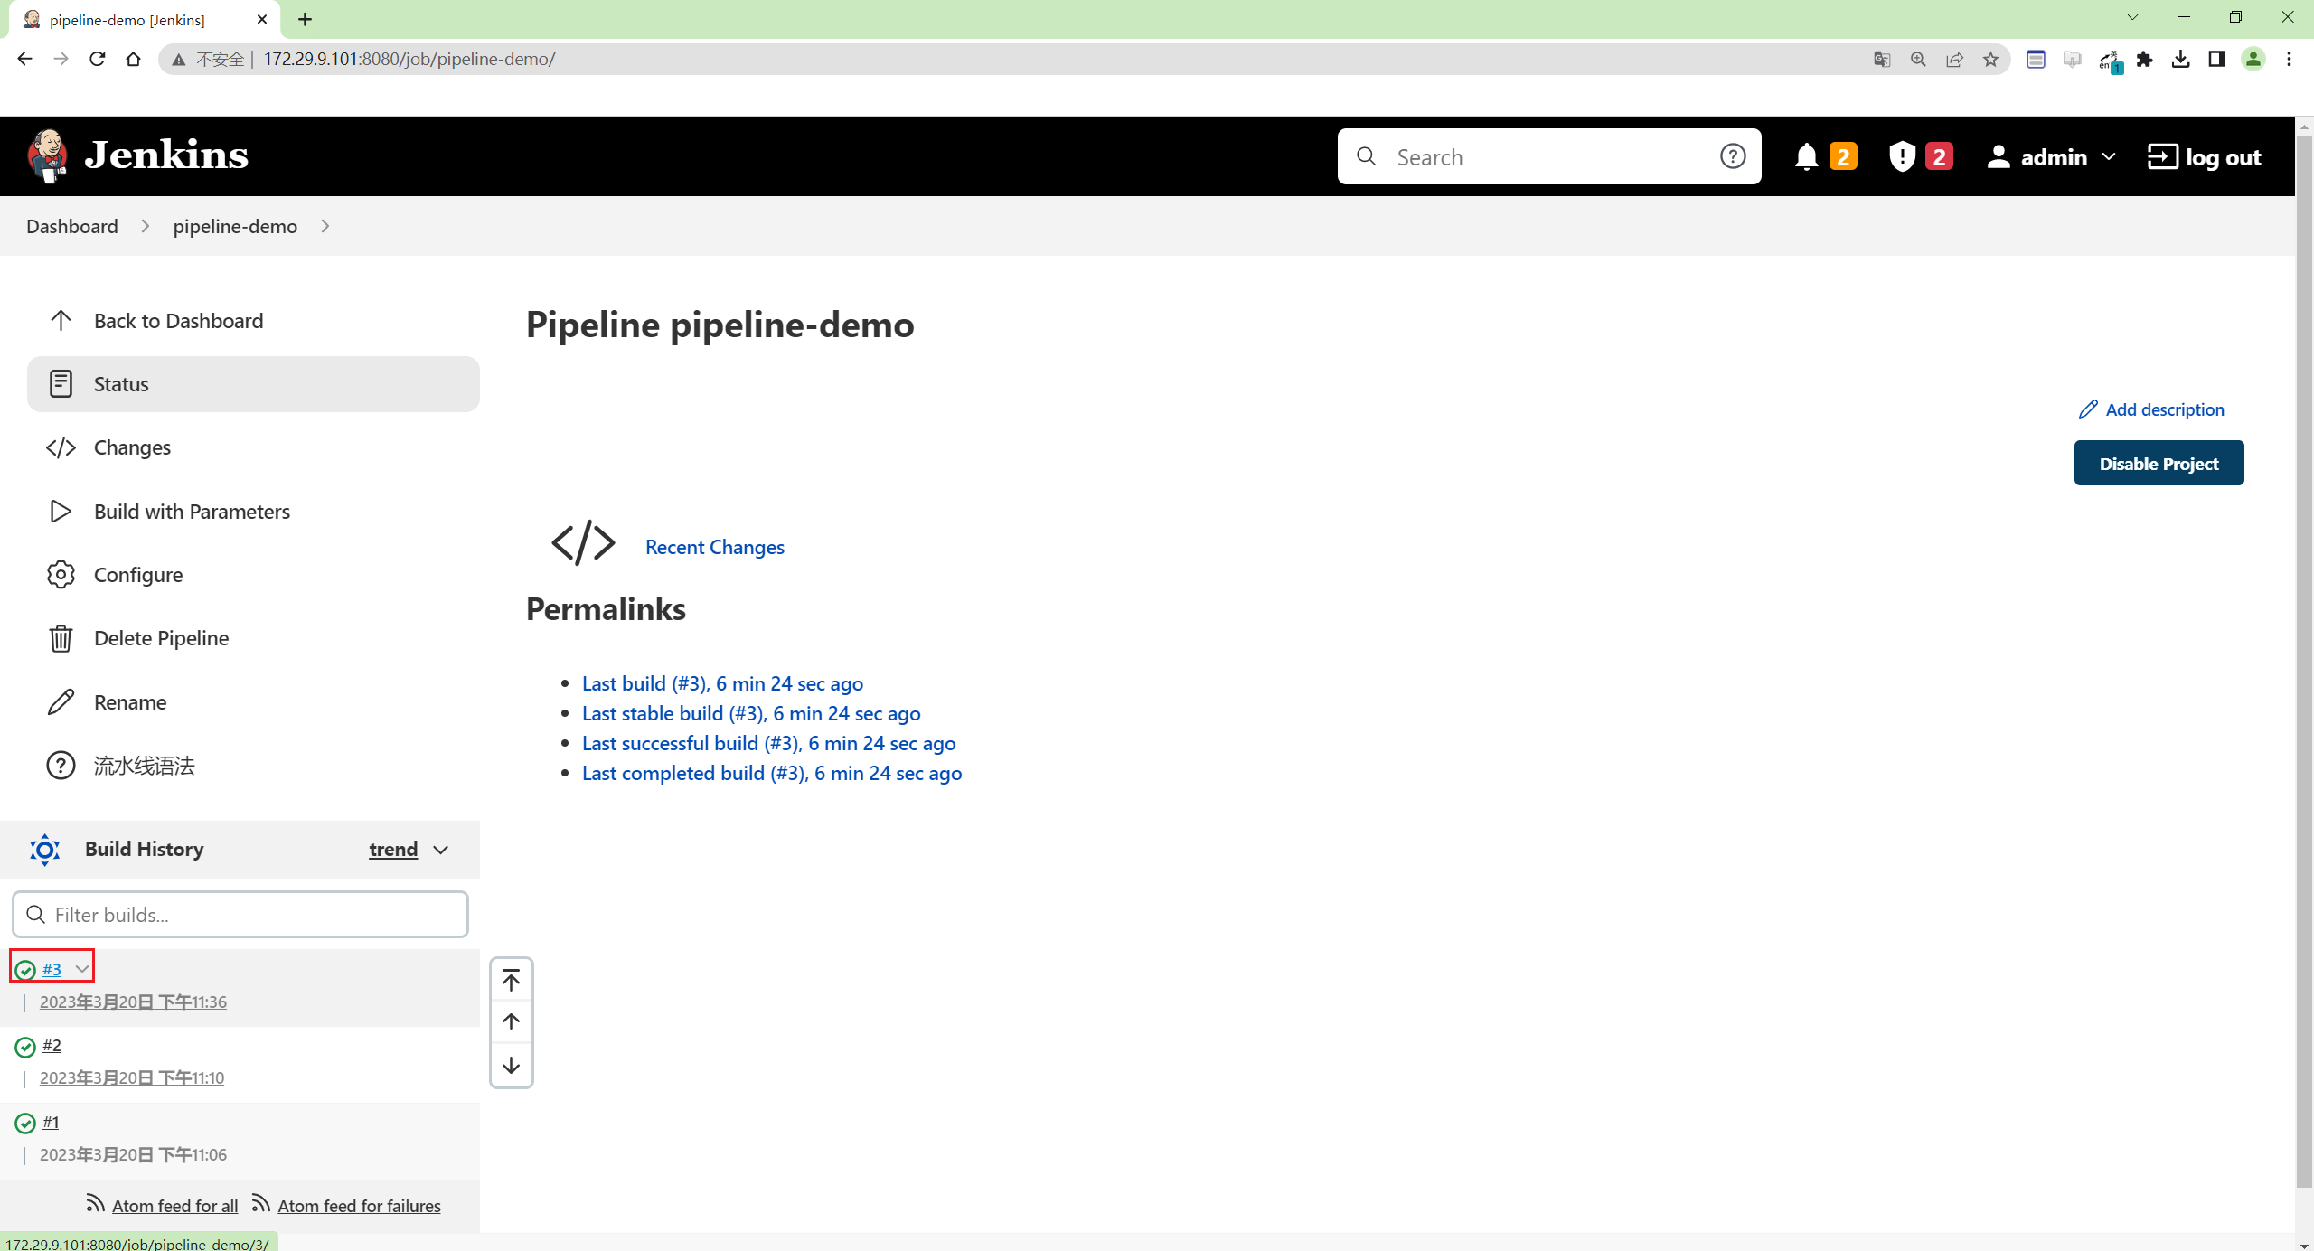Go Back to Dashboard
Screen dimensions: 2314x1251
pos(253,321)
